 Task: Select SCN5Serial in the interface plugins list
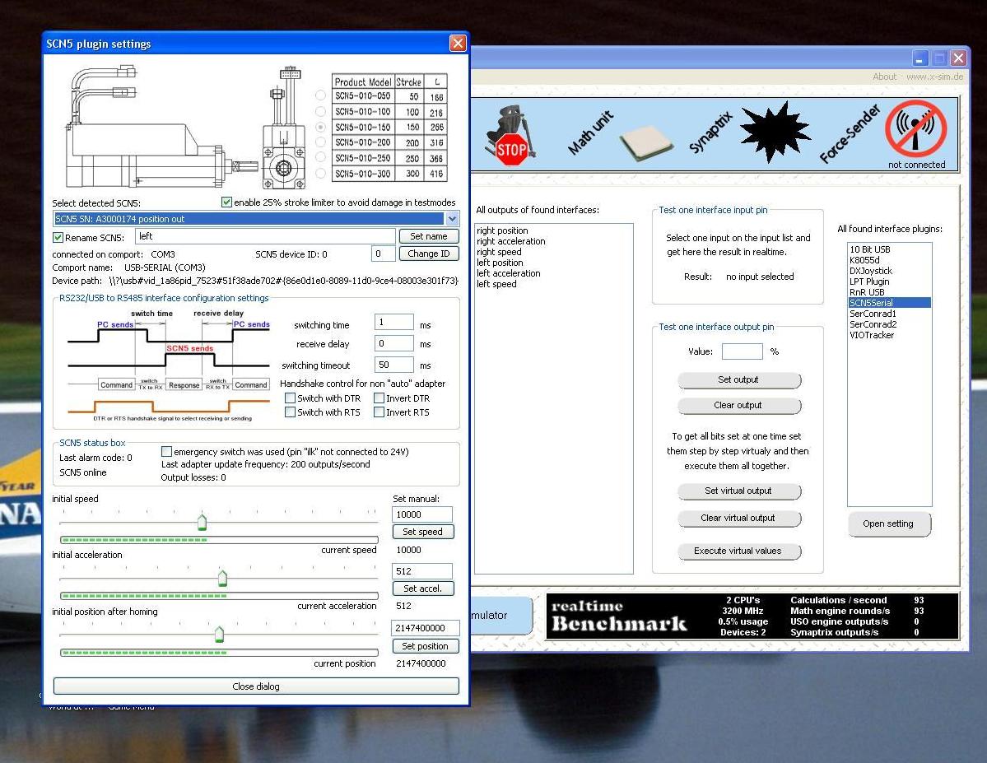870,303
